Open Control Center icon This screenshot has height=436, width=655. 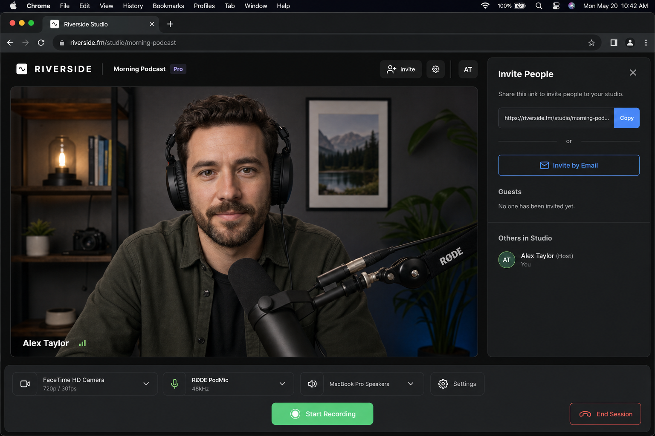click(556, 6)
